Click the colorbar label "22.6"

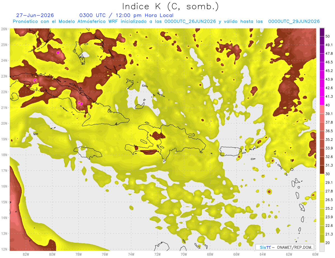[329, 225]
